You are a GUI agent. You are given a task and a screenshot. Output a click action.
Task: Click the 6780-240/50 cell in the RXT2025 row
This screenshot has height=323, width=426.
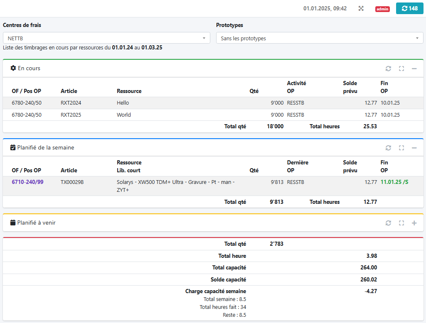(x=27, y=115)
